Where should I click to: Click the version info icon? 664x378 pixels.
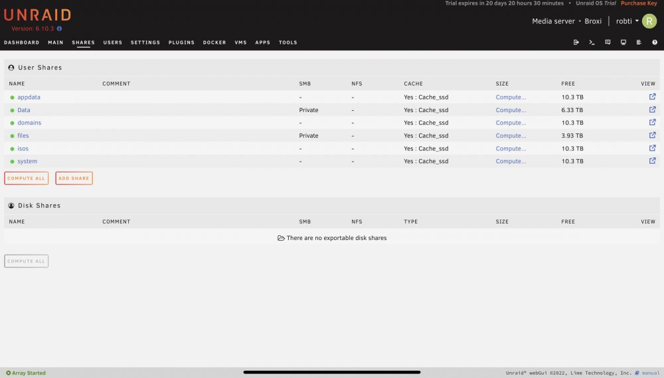click(x=59, y=29)
